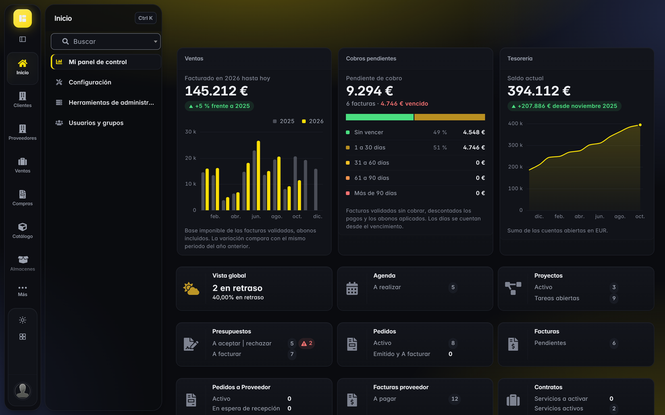665x415 pixels.
Task: Click the Tareas abiertas count 9
Action: click(x=614, y=298)
